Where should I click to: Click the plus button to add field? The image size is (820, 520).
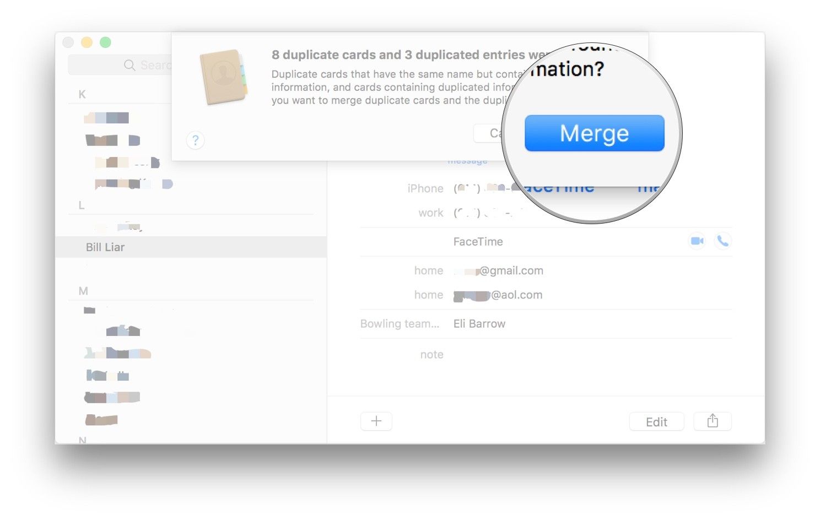[x=376, y=421]
